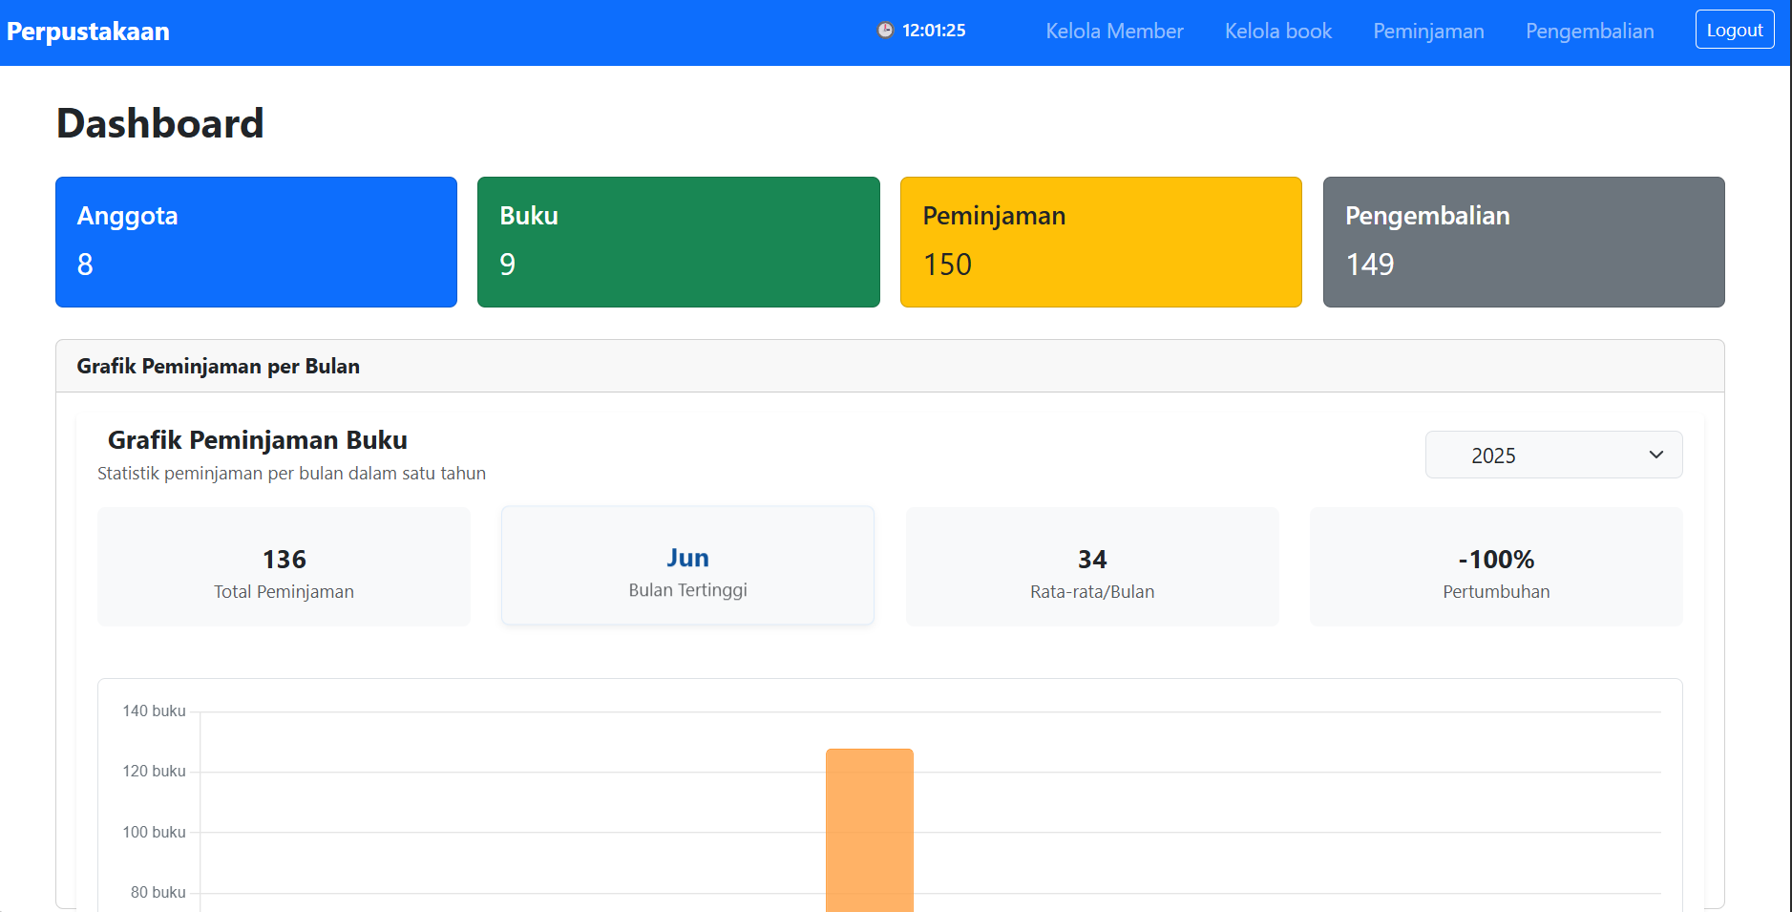Navigate to the Pengembalian page
This screenshot has height=912, width=1792.
point(1589,32)
